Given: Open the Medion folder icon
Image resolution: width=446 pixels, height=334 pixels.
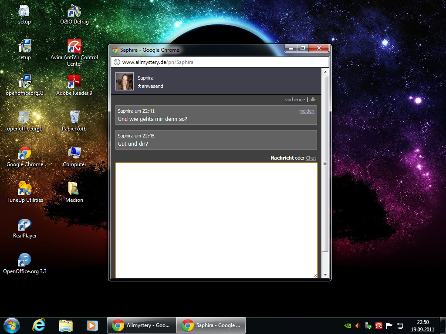Looking at the screenshot, I should (74, 193).
